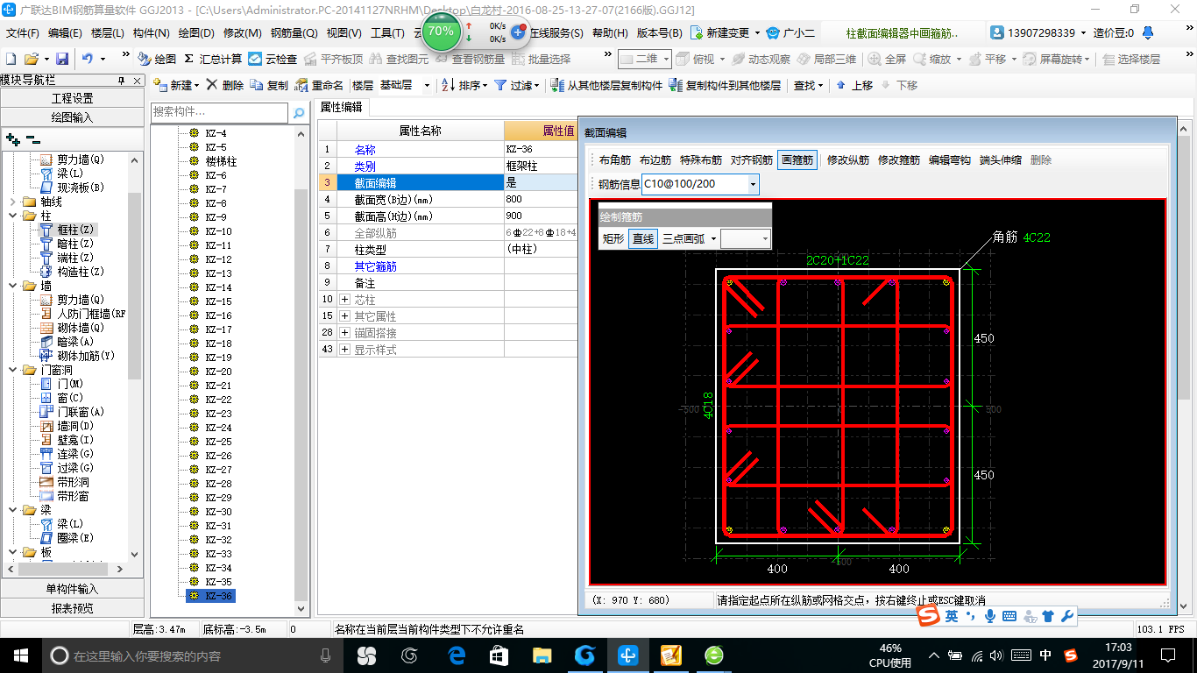This screenshot has width=1197, height=673.
Task: Collapse the 门窗洞 tree group
Action: 12,370
